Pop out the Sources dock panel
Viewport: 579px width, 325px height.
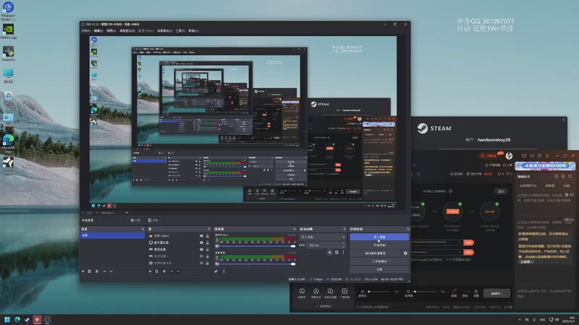point(209,229)
